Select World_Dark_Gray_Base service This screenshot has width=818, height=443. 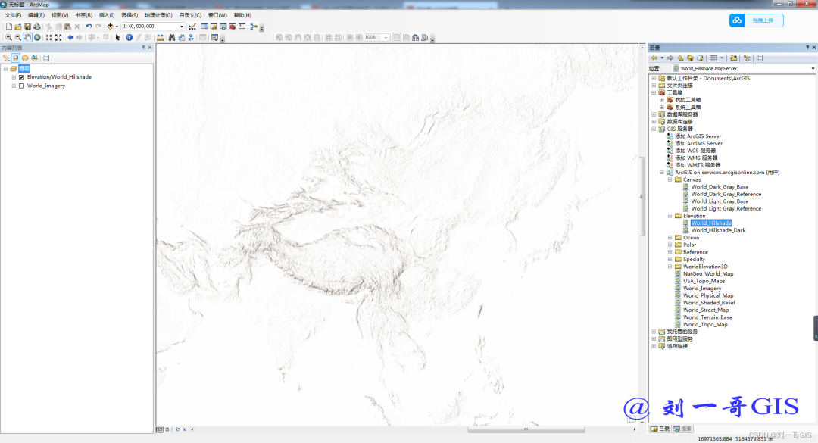coord(720,187)
